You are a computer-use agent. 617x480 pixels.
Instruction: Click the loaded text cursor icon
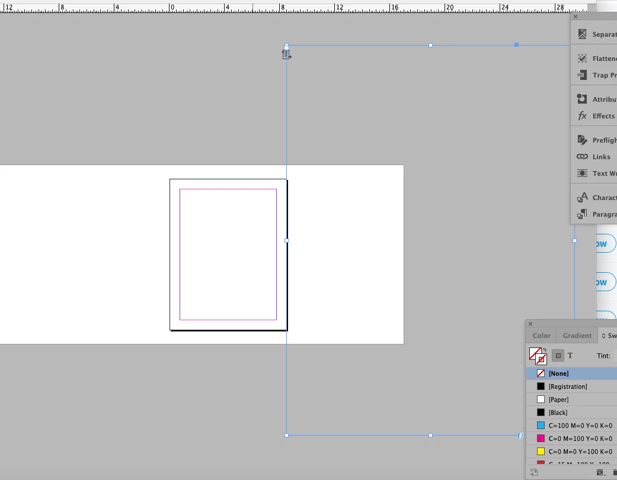coord(286,54)
